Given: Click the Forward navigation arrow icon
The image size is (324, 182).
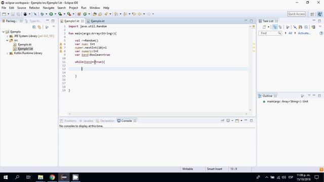Looking at the screenshot, I should pos(149,14).
